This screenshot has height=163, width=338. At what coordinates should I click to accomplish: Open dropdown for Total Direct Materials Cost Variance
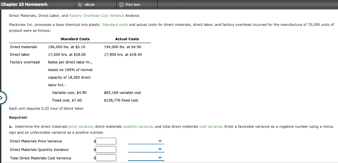pos(146,158)
